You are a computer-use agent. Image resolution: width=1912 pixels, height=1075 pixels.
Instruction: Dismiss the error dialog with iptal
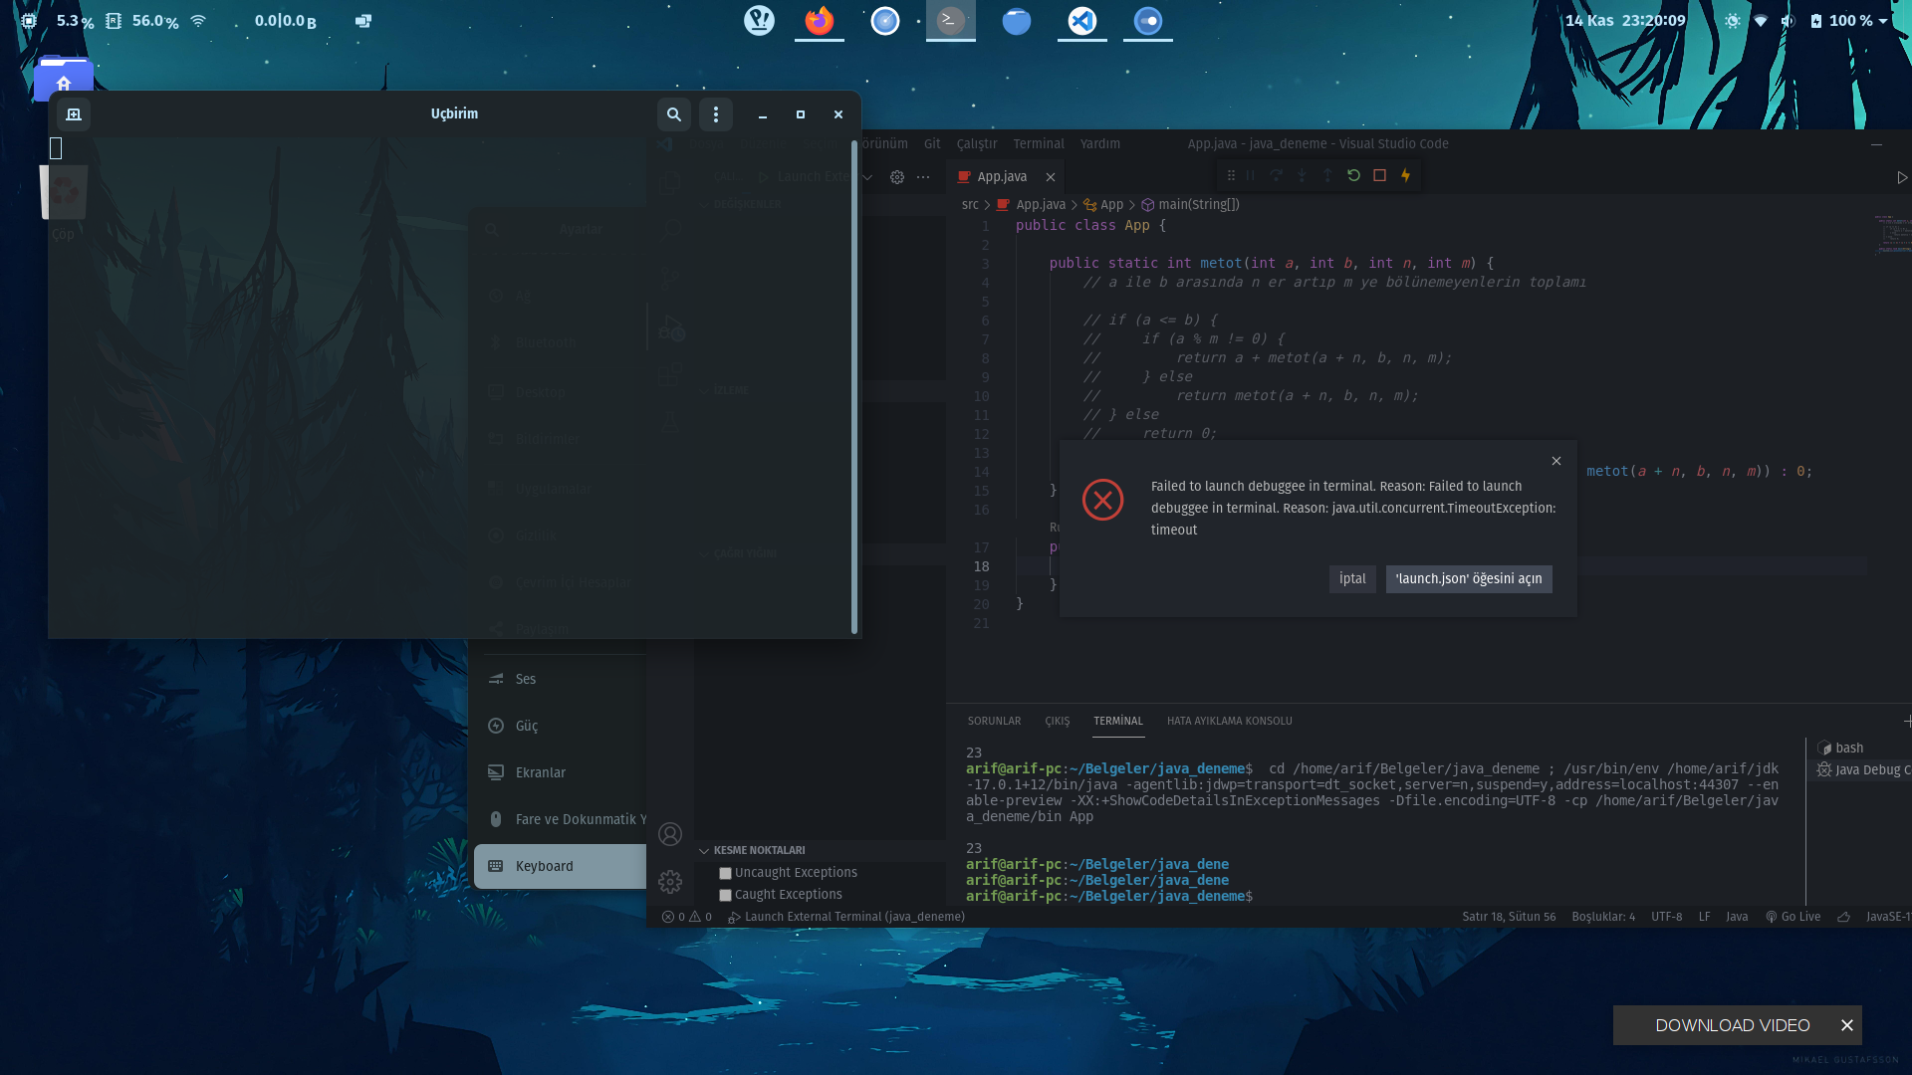click(x=1351, y=578)
